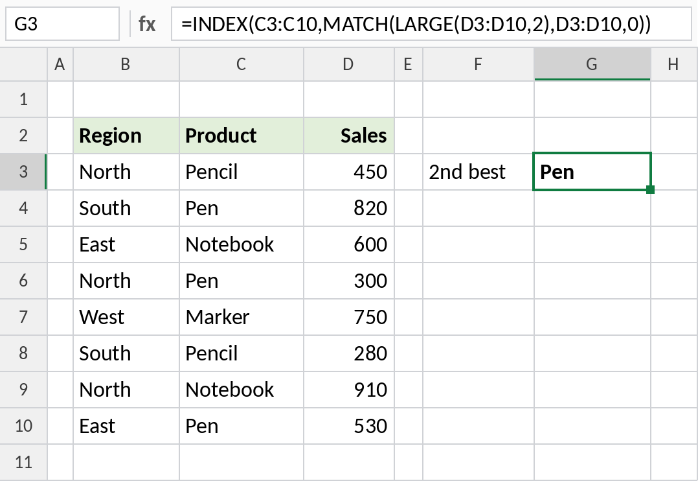The width and height of the screenshot is (698, 481).
Task: Click the Sales header cell
Action: tap(348, 135)
